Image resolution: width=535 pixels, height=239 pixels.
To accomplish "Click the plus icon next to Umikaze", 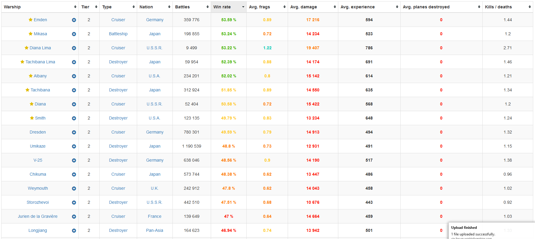I will tap(74, 146).
